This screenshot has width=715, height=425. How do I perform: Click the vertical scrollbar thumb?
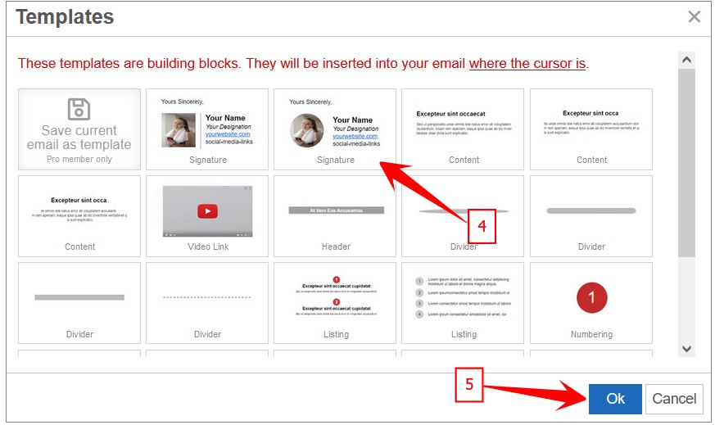(x=687, y=164)
